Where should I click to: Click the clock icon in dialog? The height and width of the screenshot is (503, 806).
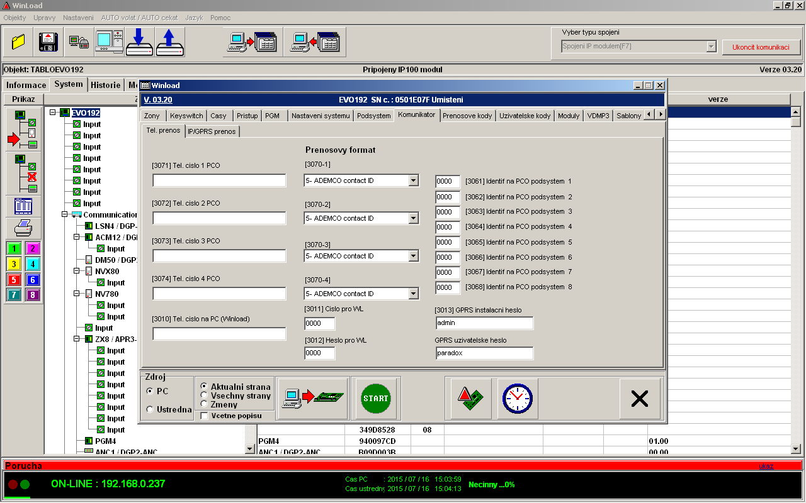point(517,399)
